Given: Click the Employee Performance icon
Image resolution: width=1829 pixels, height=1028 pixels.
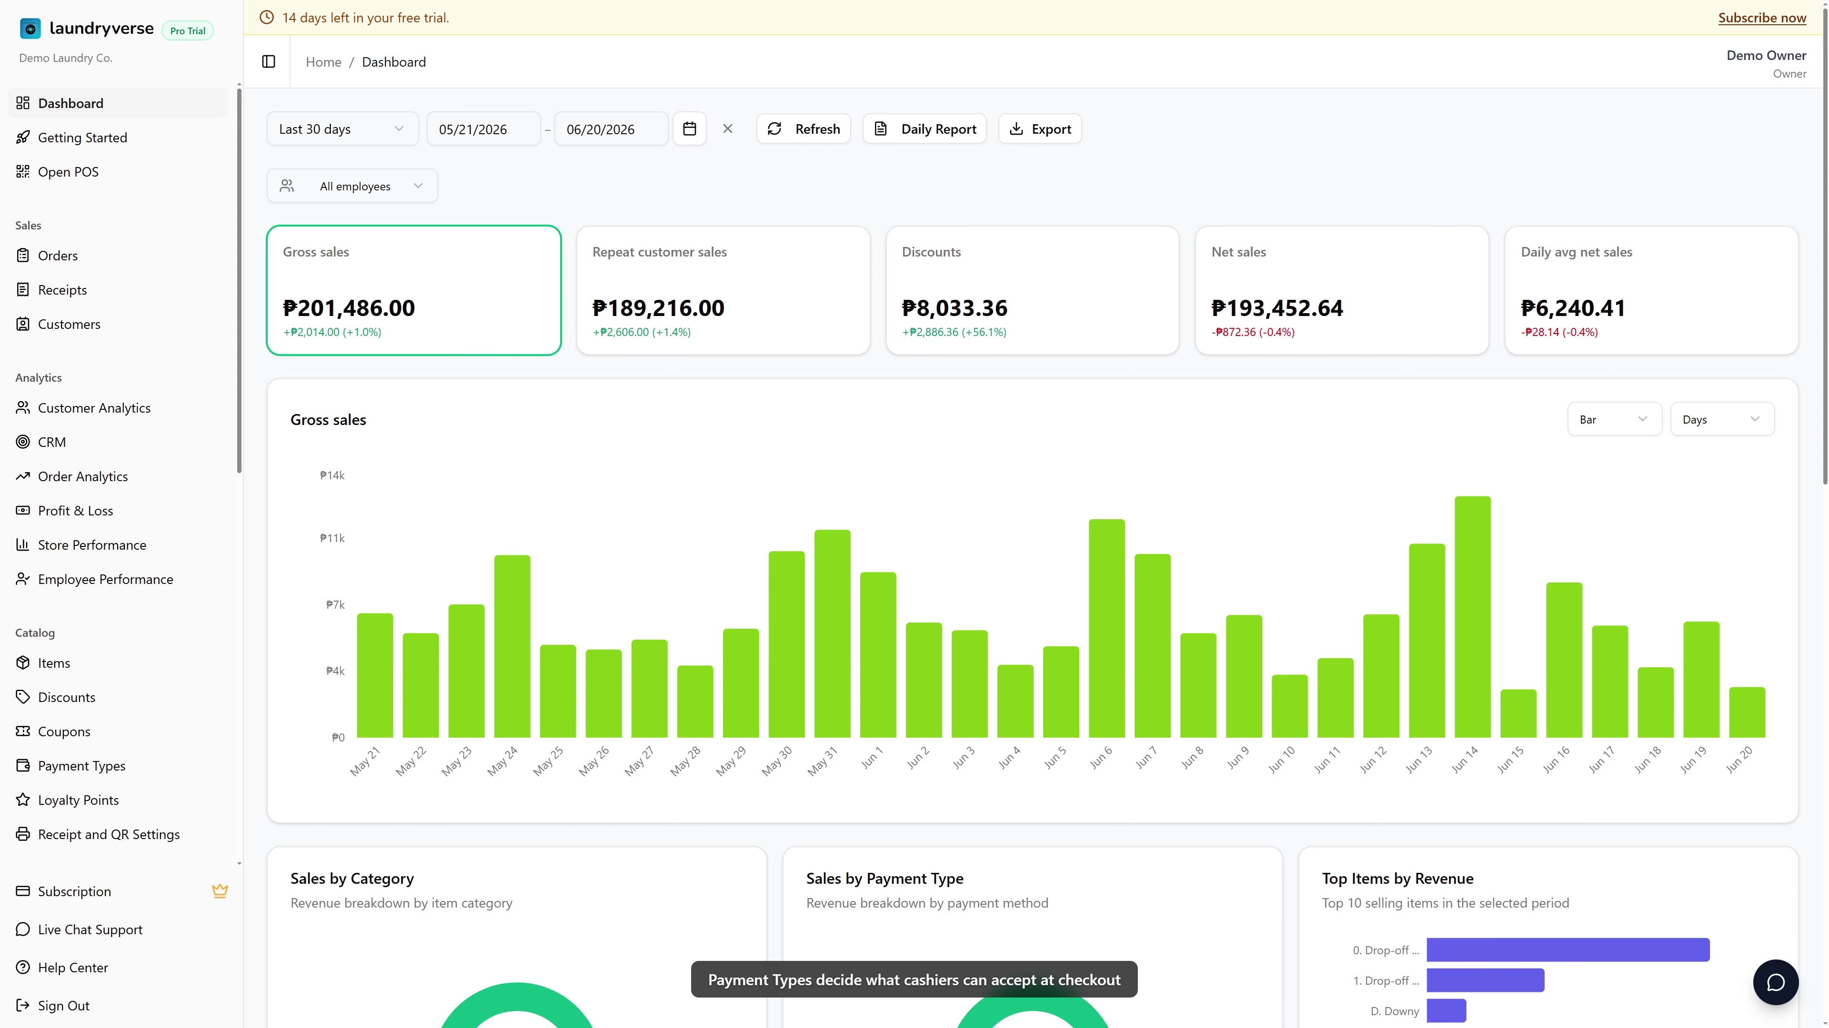Looking at the screenshot, I should click(23, 579).
